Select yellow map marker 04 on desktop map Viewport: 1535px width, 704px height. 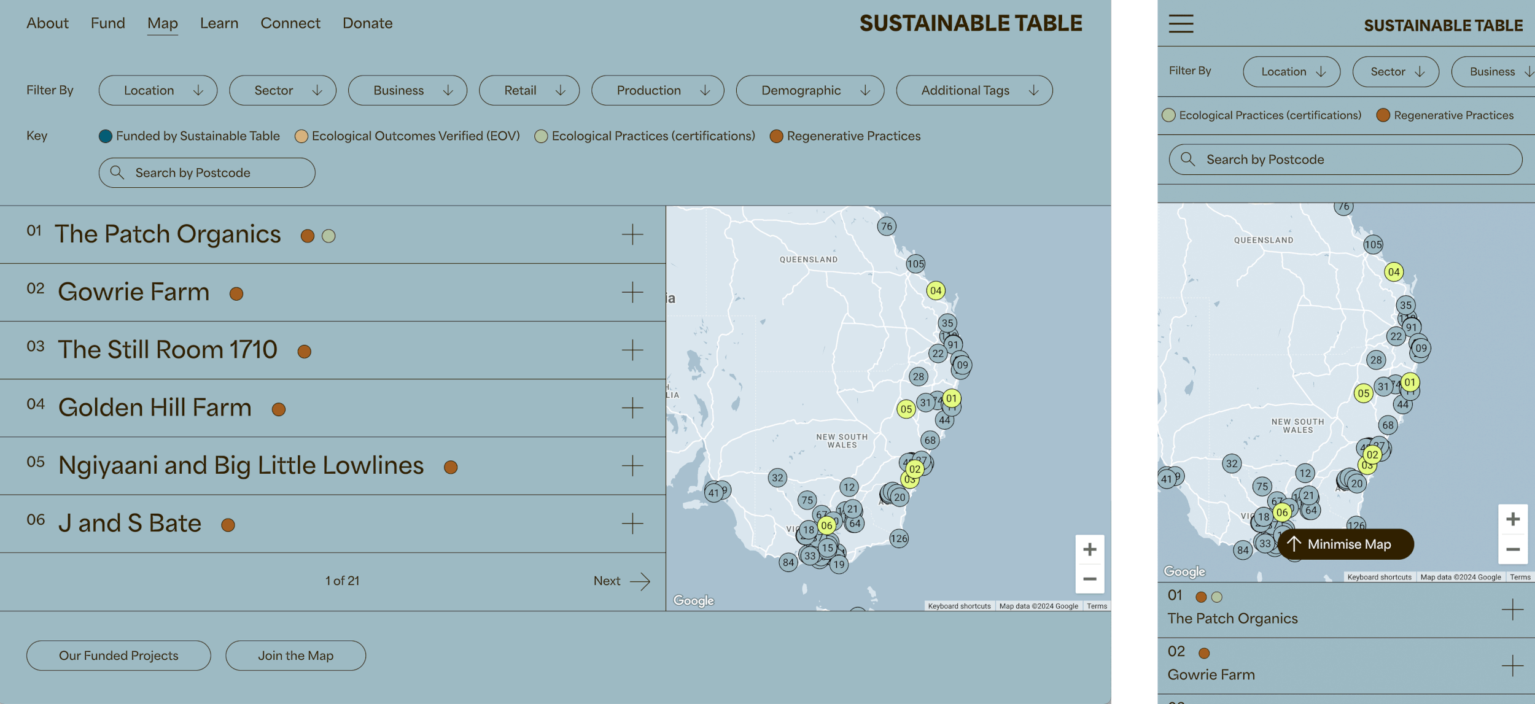935,291
